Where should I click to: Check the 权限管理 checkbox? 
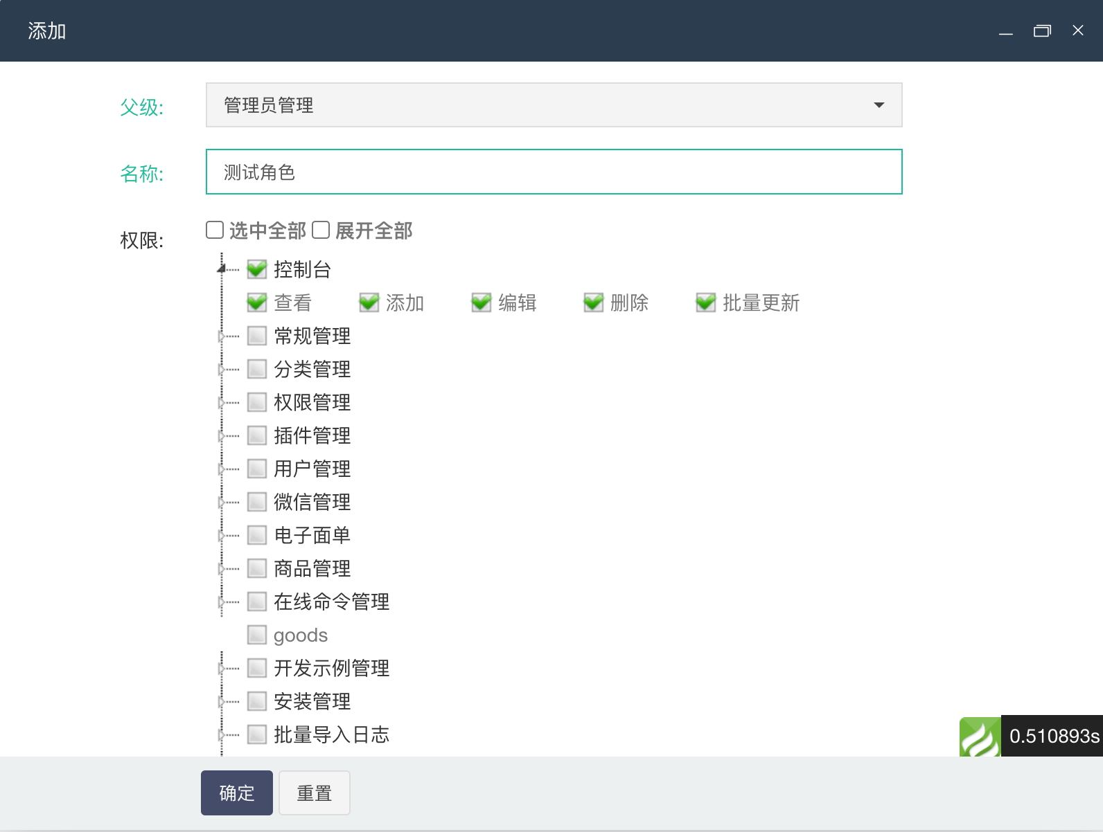(257, 402)
